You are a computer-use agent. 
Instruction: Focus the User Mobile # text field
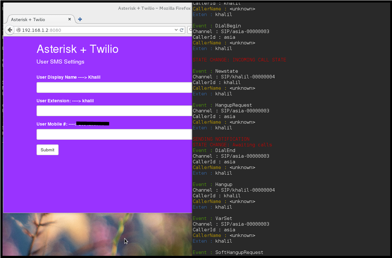click(x=114, y=134)
